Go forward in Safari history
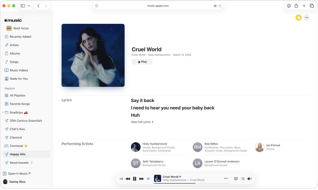The width and height of the screenshot is (318, 190). click(x=46, y=6)
